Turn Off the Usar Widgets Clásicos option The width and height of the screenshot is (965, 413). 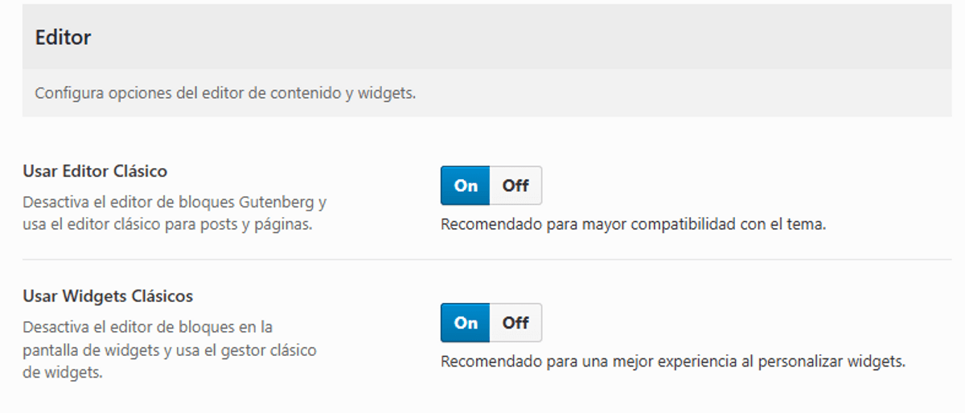pos(515,323)
